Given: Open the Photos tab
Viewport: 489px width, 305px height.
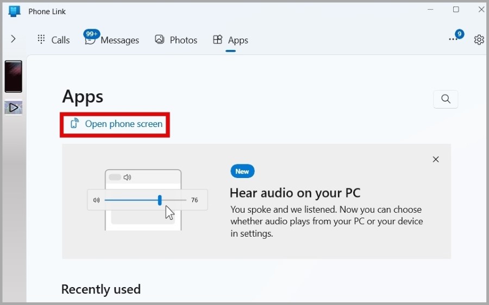Looking at the screenshot, I should click(176, 40).
